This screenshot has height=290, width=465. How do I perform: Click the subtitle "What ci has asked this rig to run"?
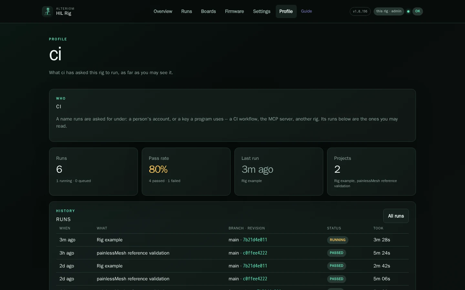click(111, 72)
